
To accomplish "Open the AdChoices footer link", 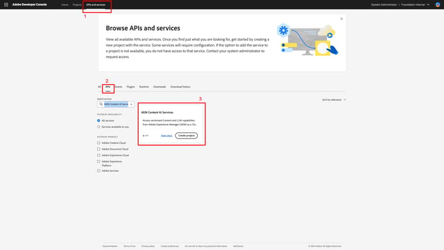I will (238, 246).
